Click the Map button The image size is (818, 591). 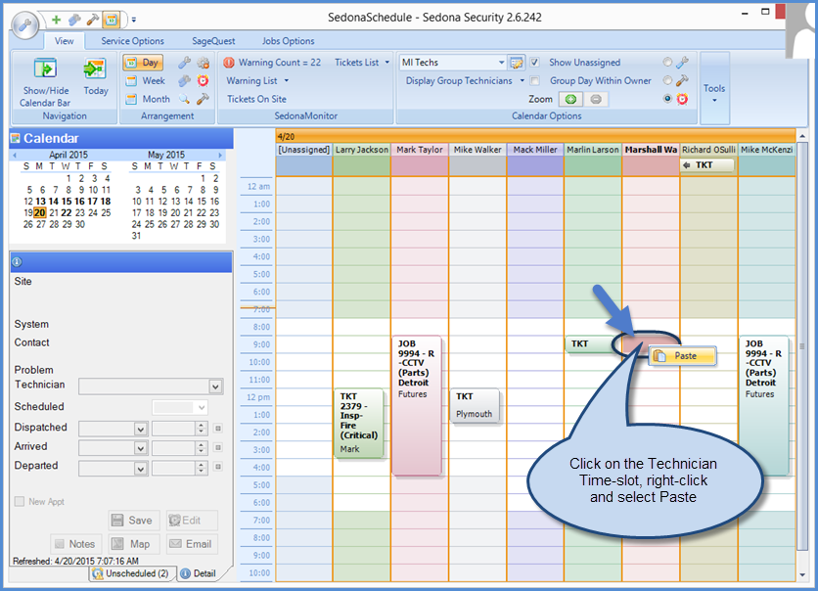pos(133,544)
